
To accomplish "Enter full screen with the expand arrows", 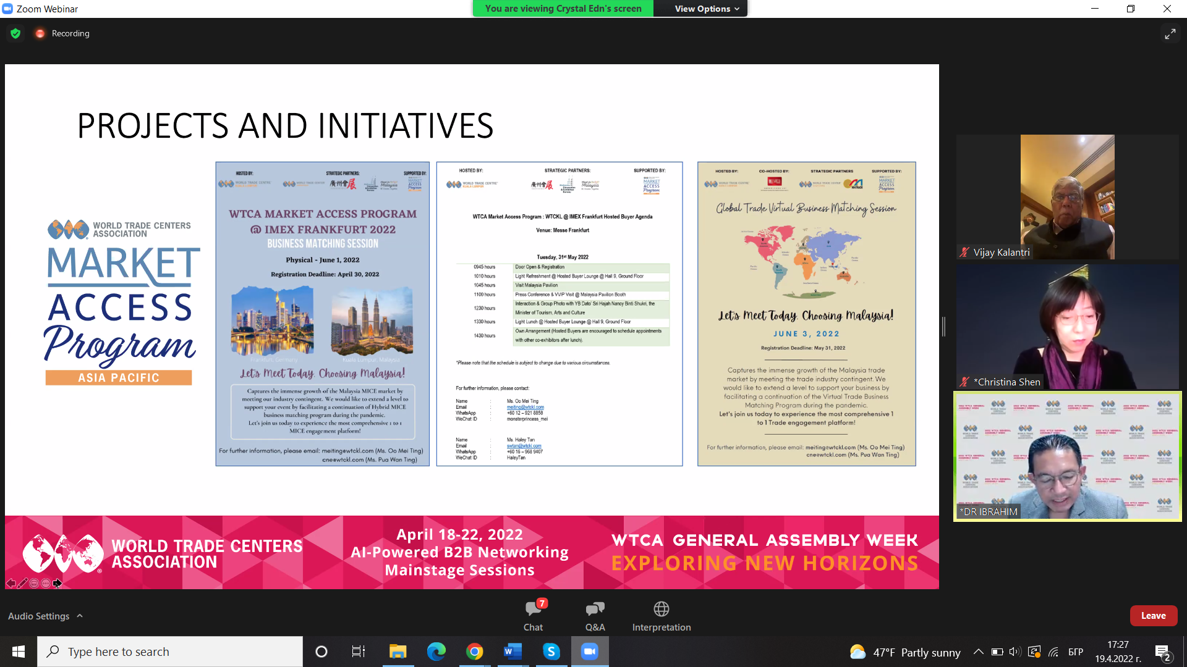I will click(x=1170, y=34).
